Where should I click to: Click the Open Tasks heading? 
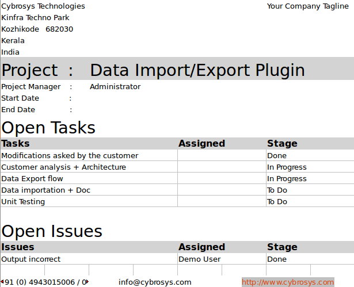[x=48, y=127]
